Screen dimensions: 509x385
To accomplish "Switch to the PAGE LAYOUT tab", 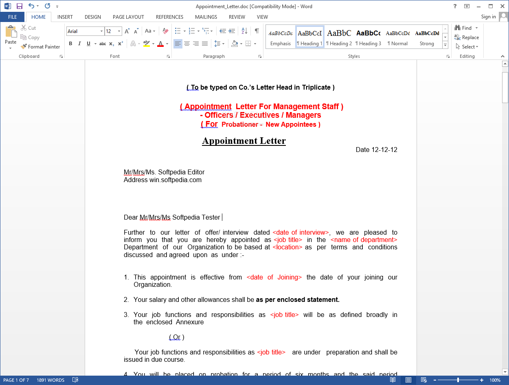I will [x=128, y=17].
